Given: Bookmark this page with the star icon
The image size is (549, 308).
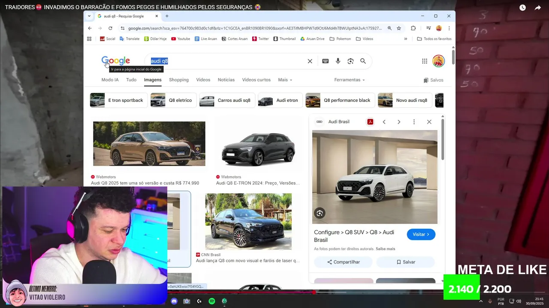Looking at the screenshot, I should [399, 28].
